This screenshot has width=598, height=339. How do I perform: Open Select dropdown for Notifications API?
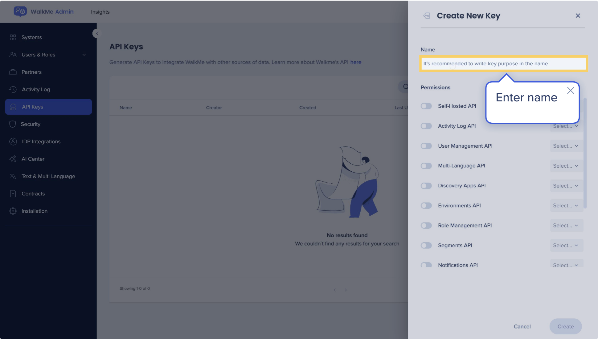(567, 263)
